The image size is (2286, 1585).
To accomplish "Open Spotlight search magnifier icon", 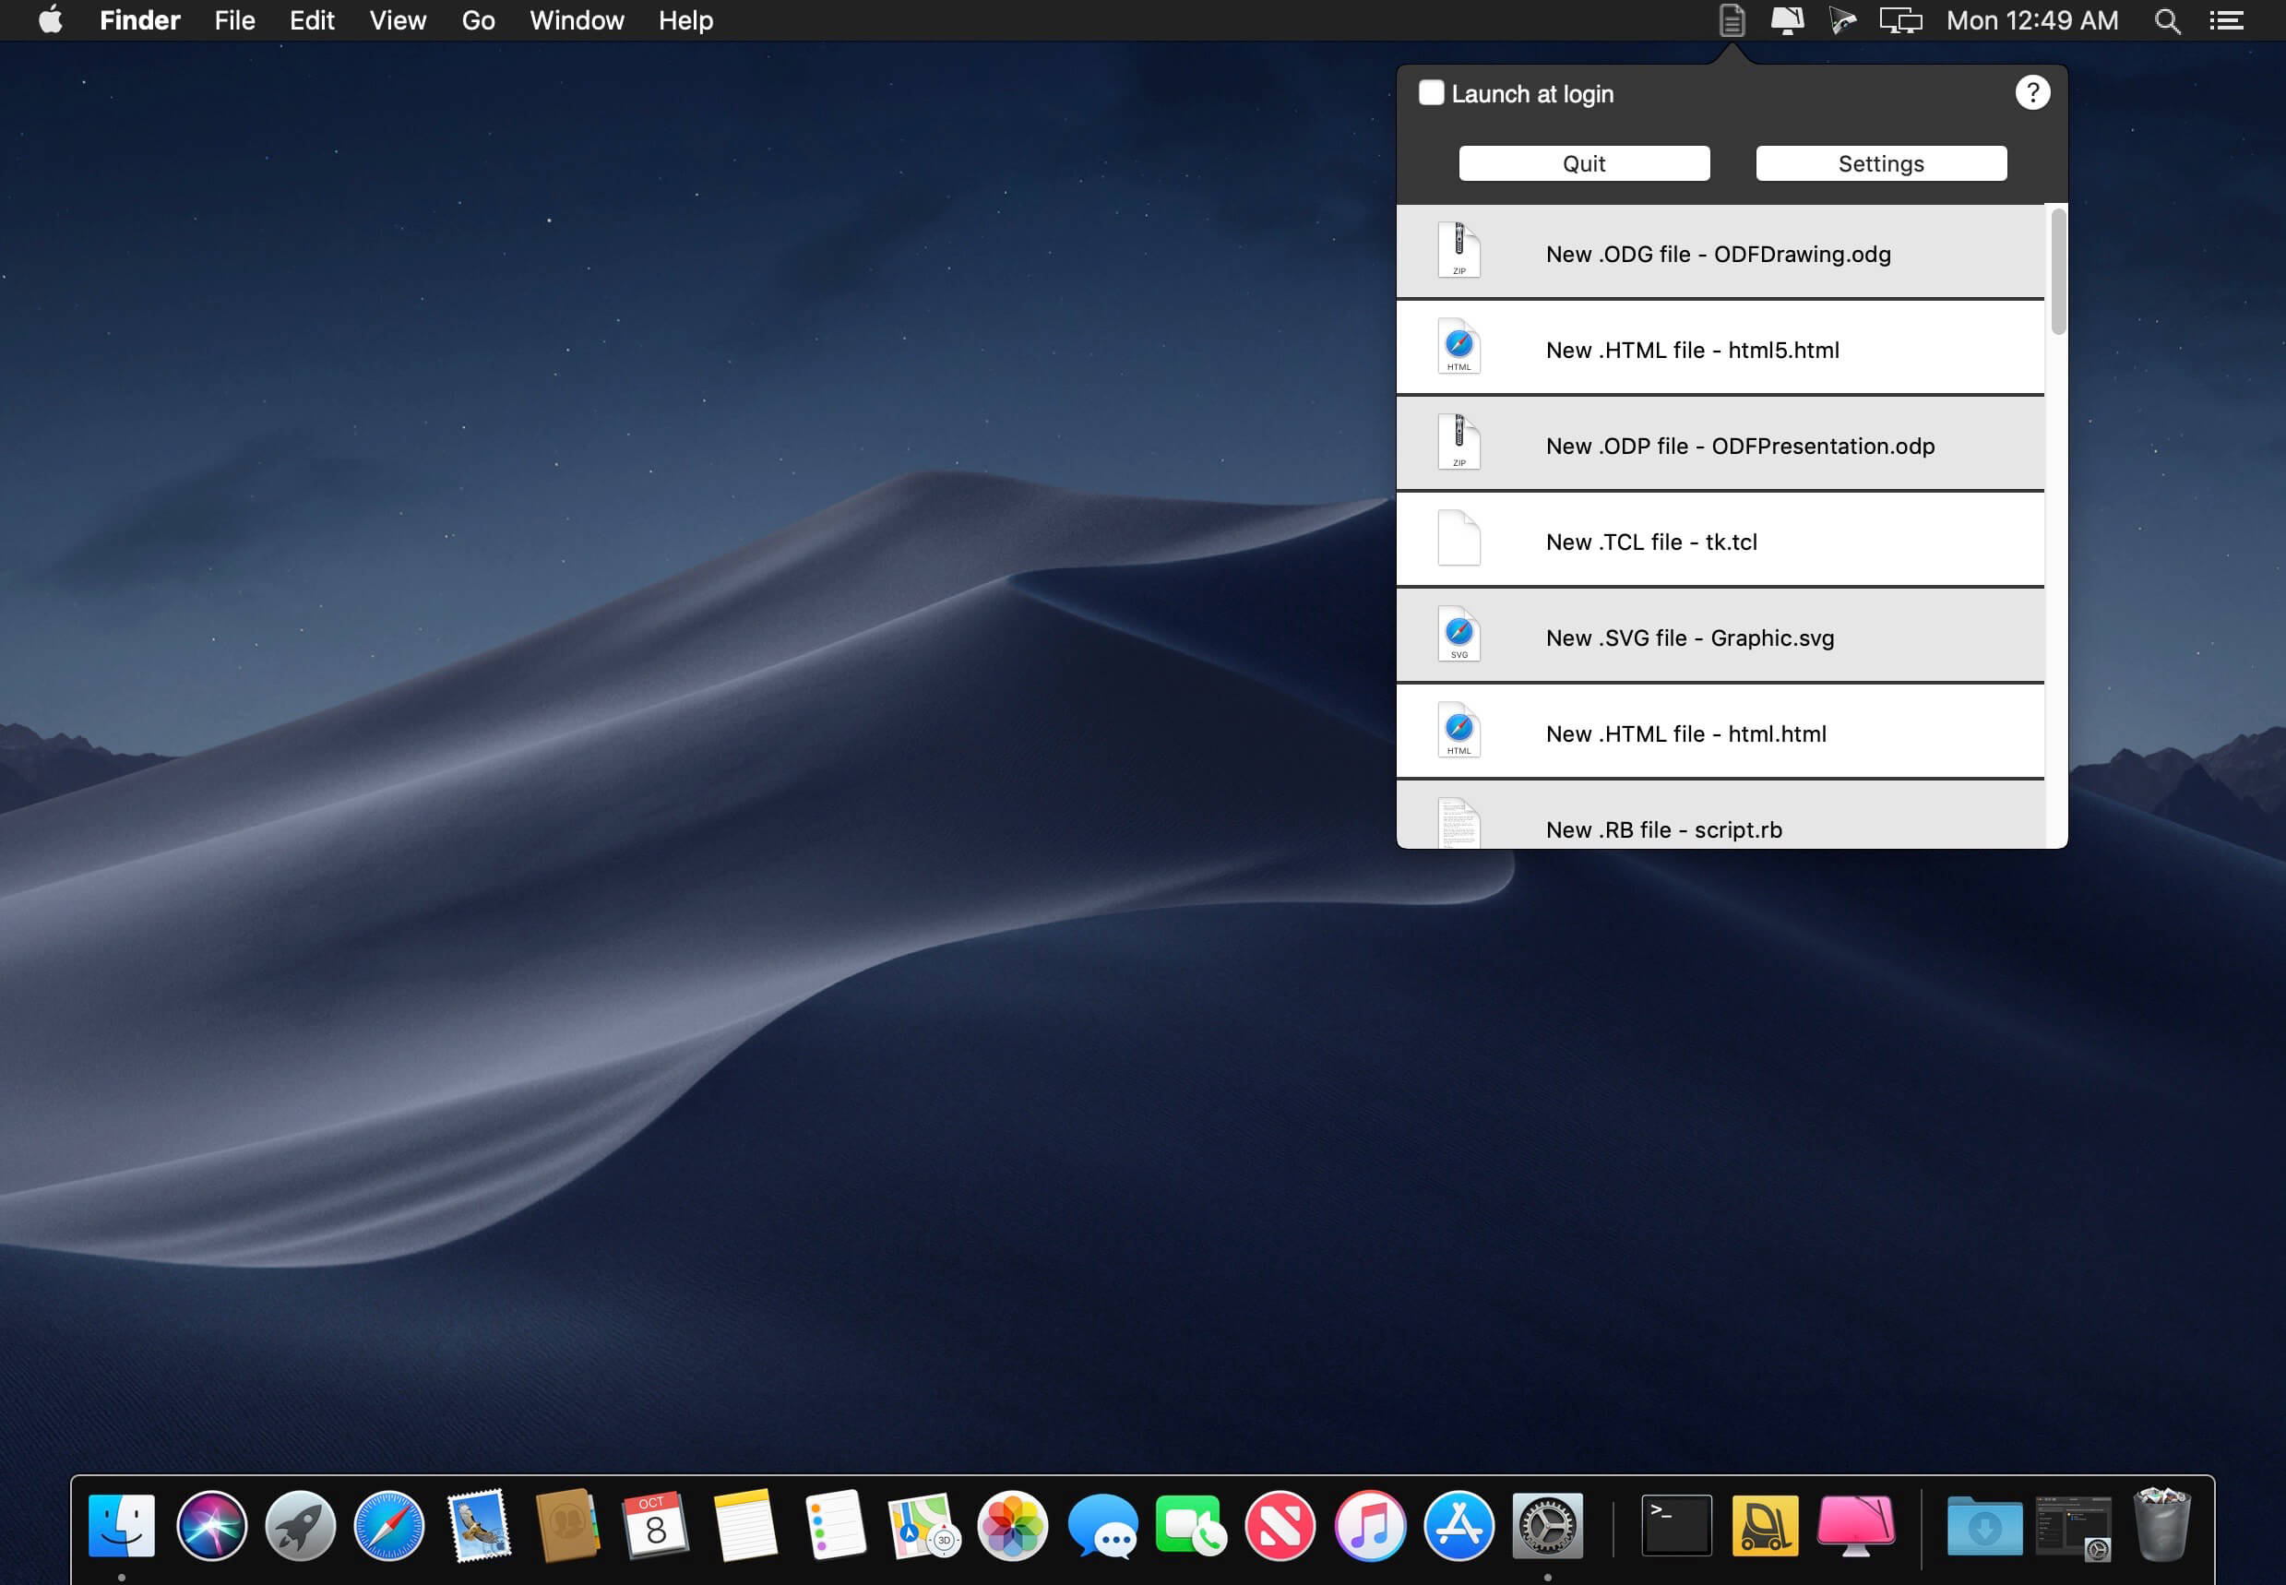I will pyautogui.click(x=2167, y=21).
